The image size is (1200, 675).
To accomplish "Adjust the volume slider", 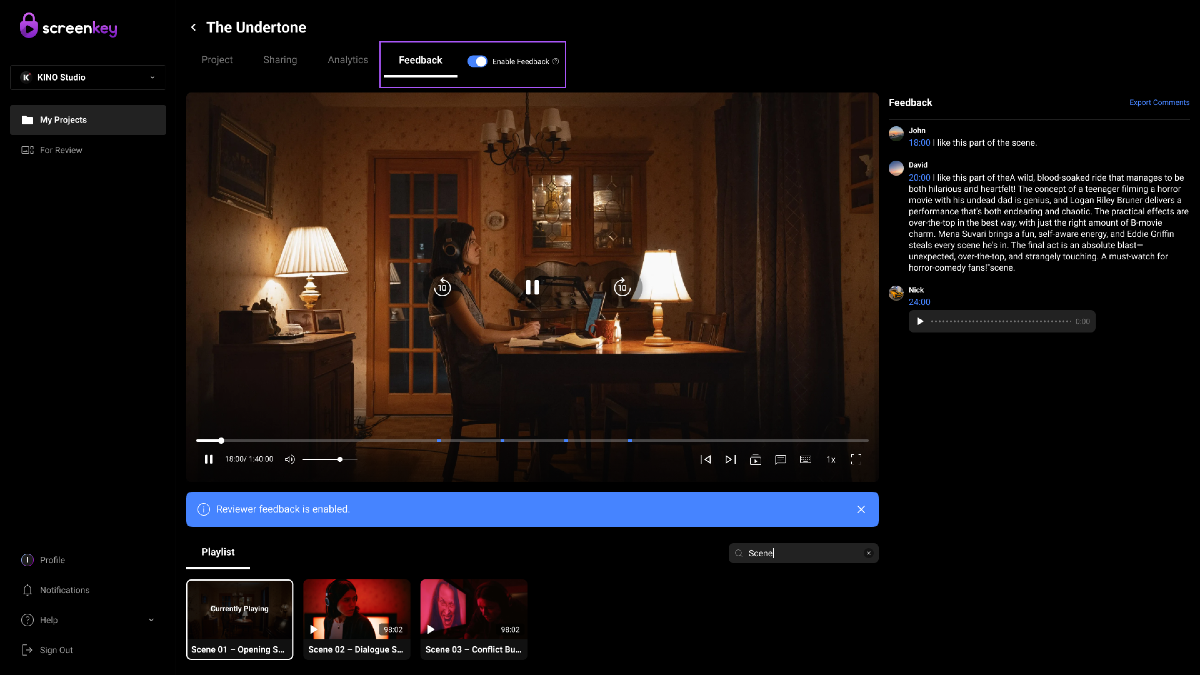I will [340, 459].
